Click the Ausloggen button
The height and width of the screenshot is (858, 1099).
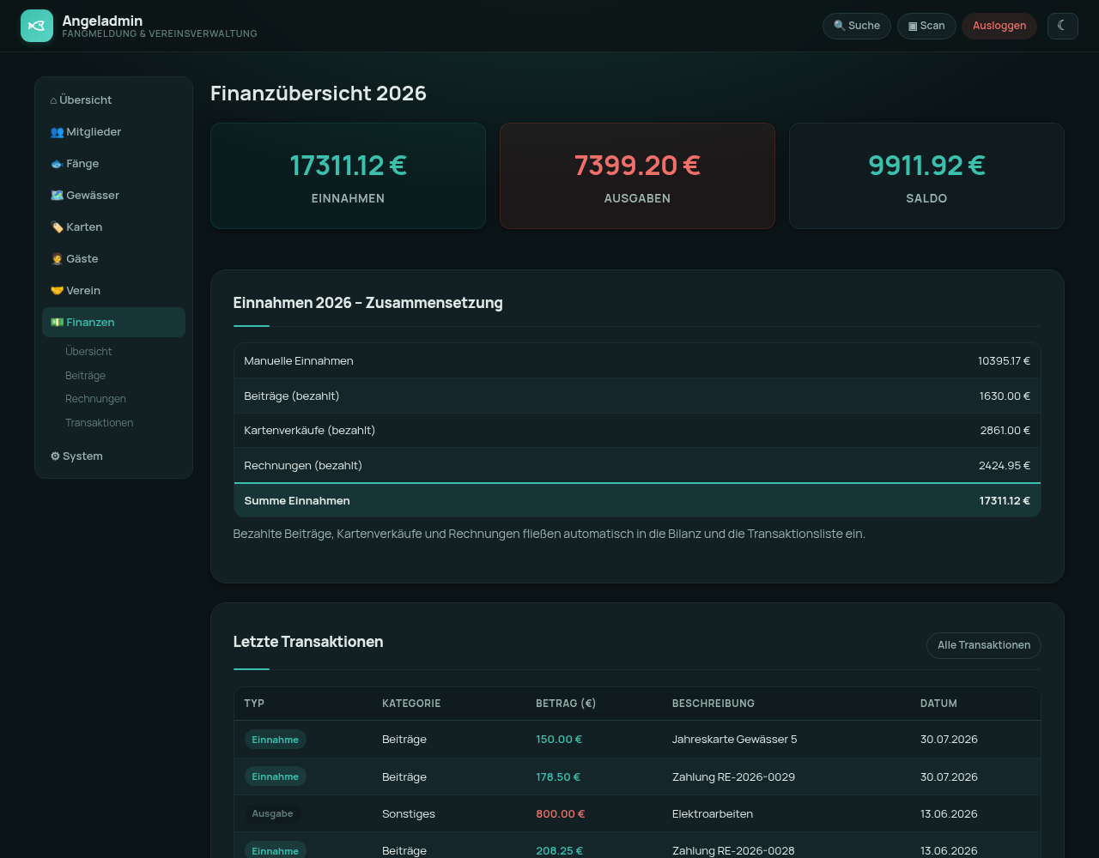tap(999, 26)
